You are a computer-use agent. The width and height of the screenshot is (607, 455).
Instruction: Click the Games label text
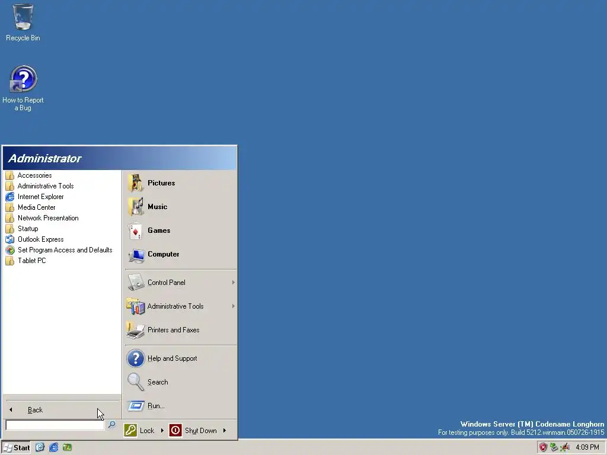click(159, 230)
